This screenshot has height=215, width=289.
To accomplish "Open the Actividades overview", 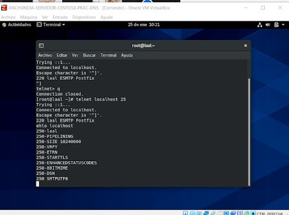I will (17, 25).
